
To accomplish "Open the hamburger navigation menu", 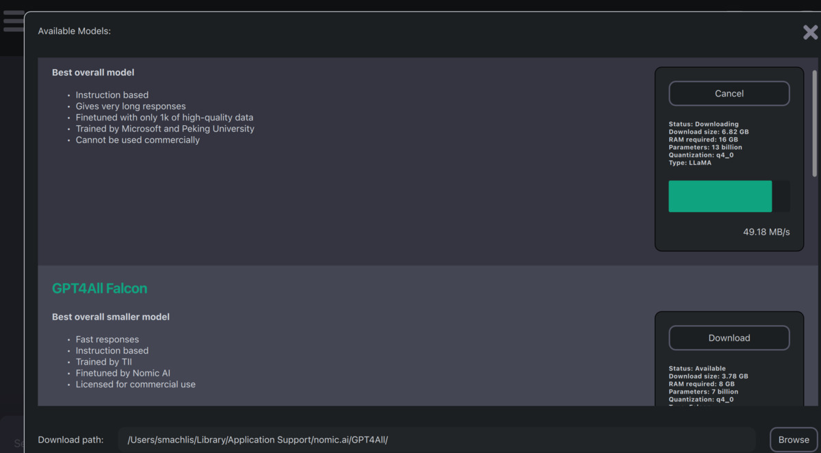I will tap(14, 21).
